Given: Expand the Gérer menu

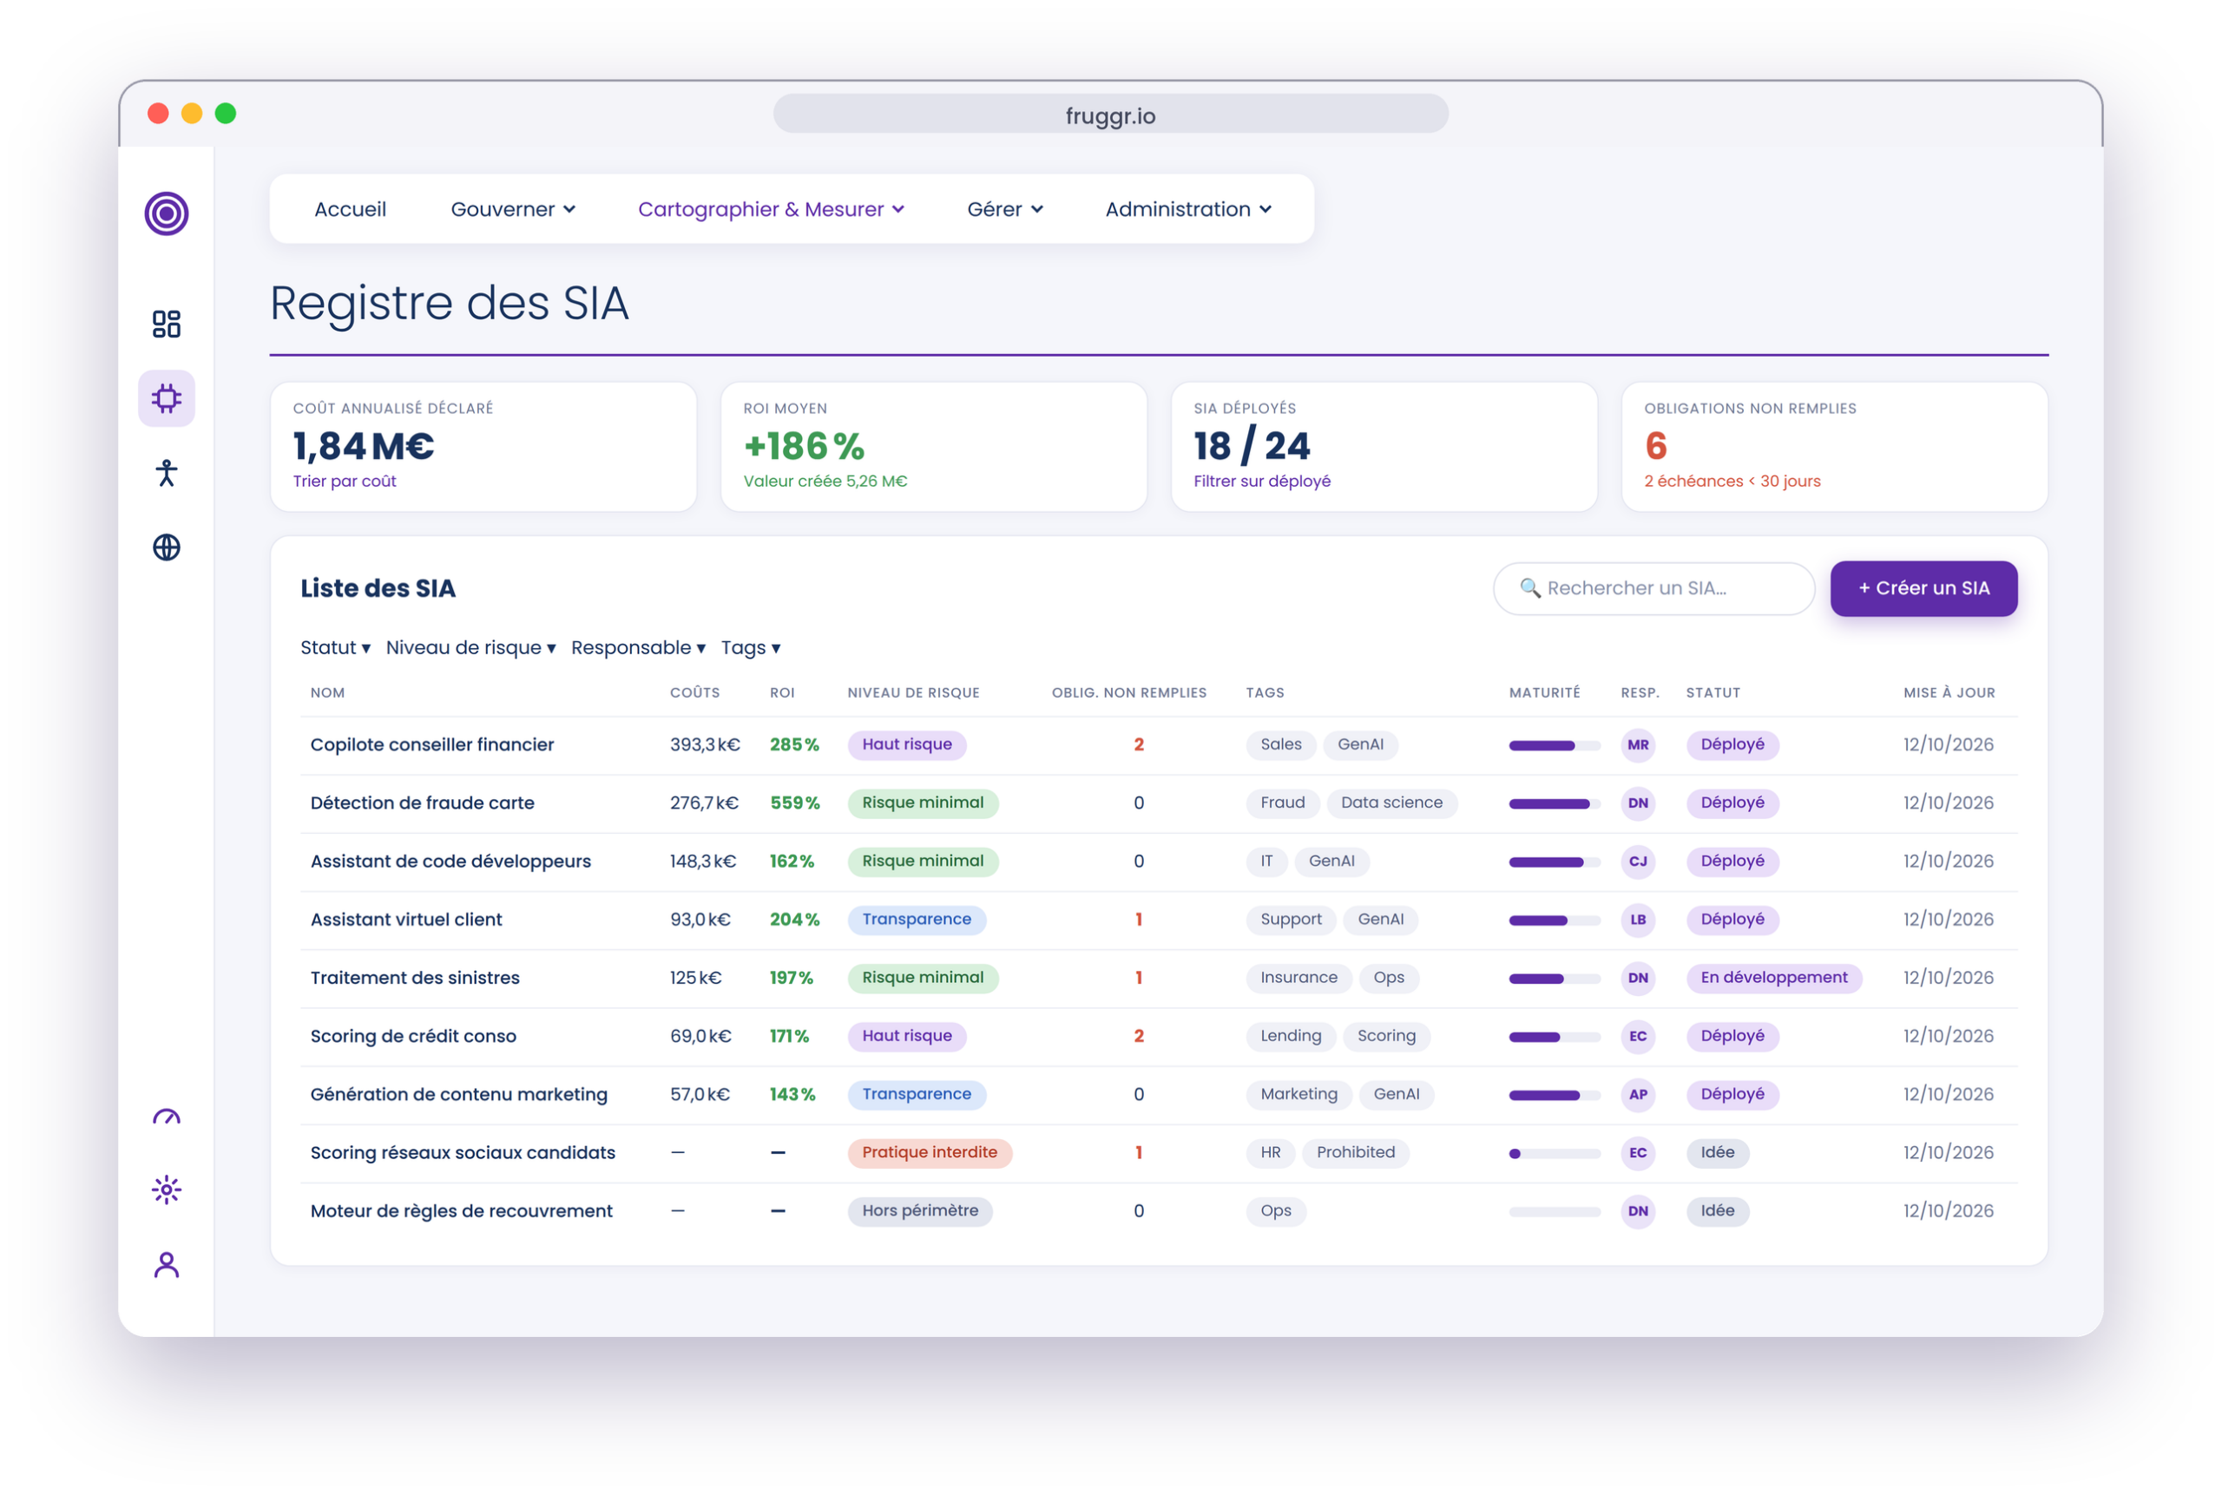Looking at the screenshot, I should [1005, 210].
